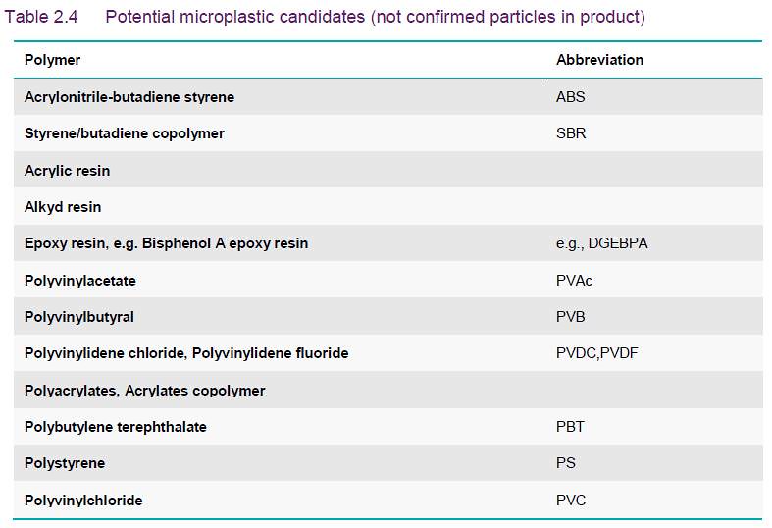Select the Abbreviation column header
Screen dimensions: 772x528
coord(599,60)
